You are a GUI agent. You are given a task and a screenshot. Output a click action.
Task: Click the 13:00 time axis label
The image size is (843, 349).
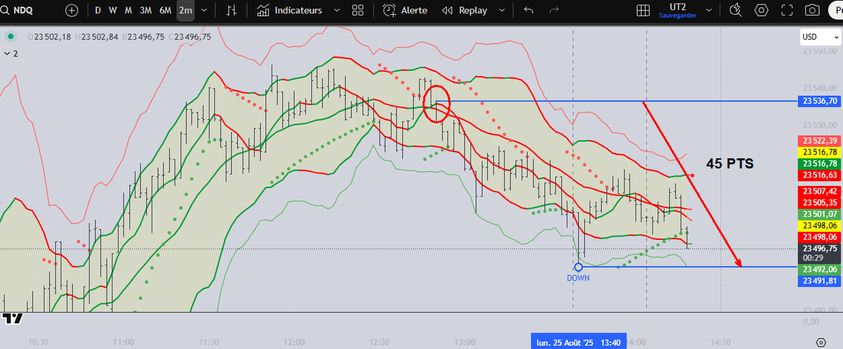click(465, 342)
